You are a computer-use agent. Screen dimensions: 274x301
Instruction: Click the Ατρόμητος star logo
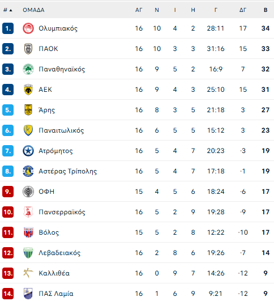(x=28, y=151)
